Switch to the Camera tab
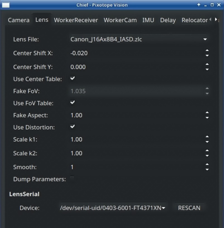224x228 pixels. 18,20
